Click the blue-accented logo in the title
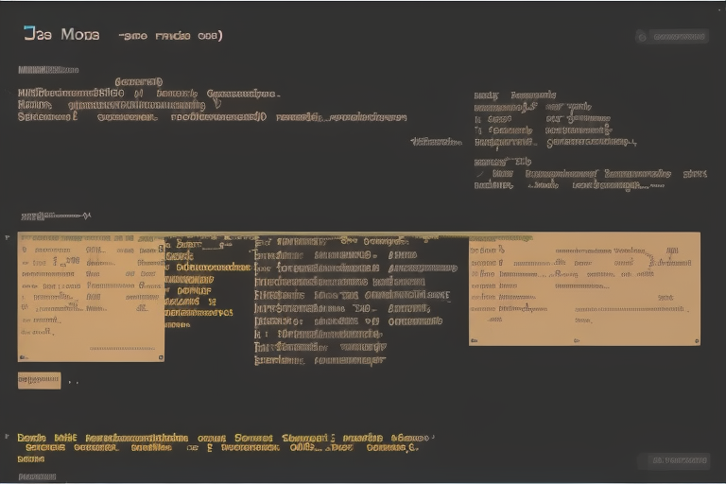726x484 pixels. [29, 34]
